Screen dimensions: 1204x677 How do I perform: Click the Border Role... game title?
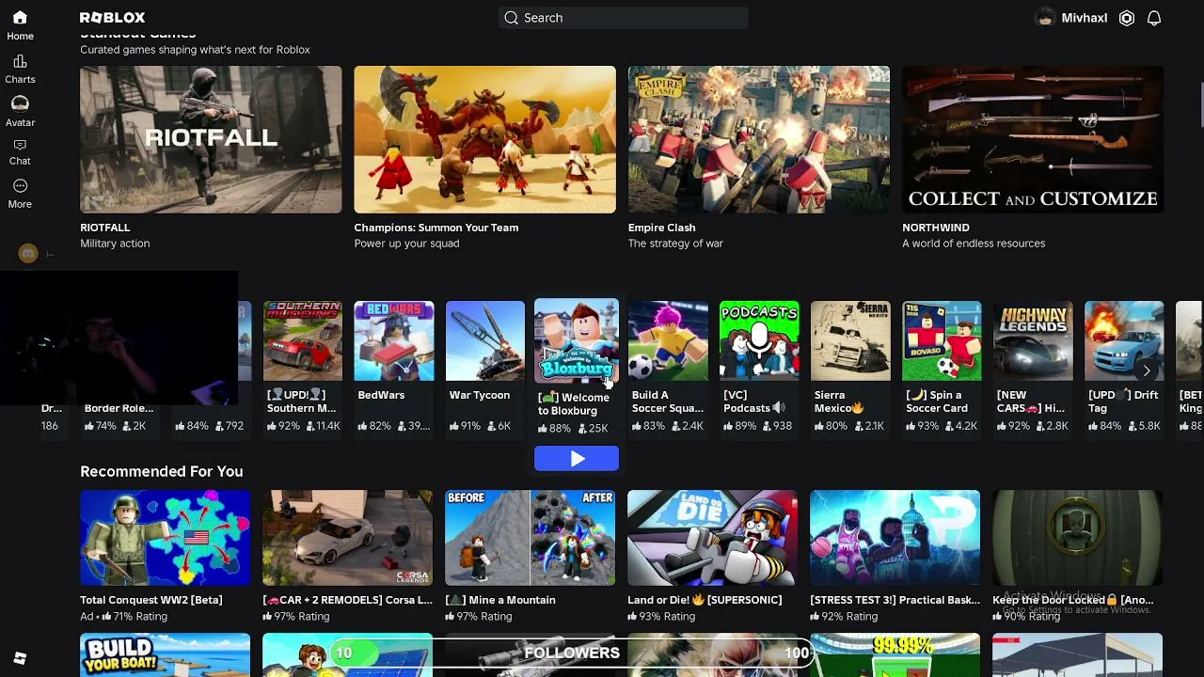click(x=119, y=408)
